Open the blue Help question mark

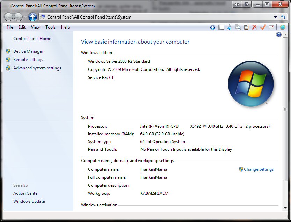(279, 35)
